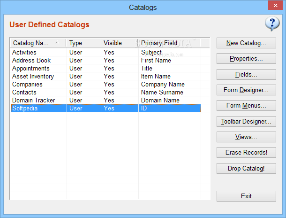Sort by Visible column header
This screenshot has height=218, width=286.
click(x=119, y=43)
